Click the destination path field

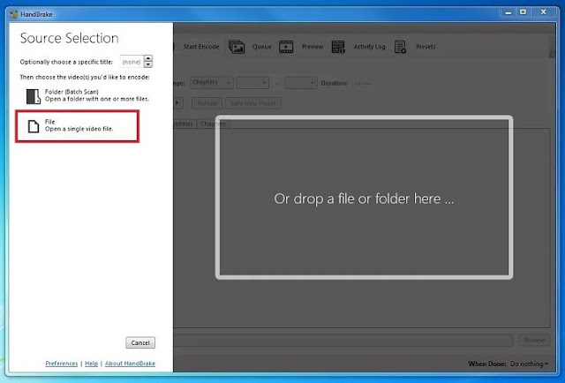(343, 340)
